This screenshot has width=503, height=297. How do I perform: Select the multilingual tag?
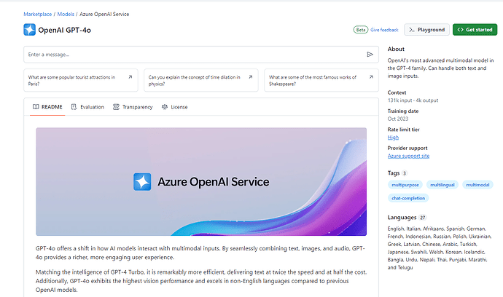tap(442, 185)
